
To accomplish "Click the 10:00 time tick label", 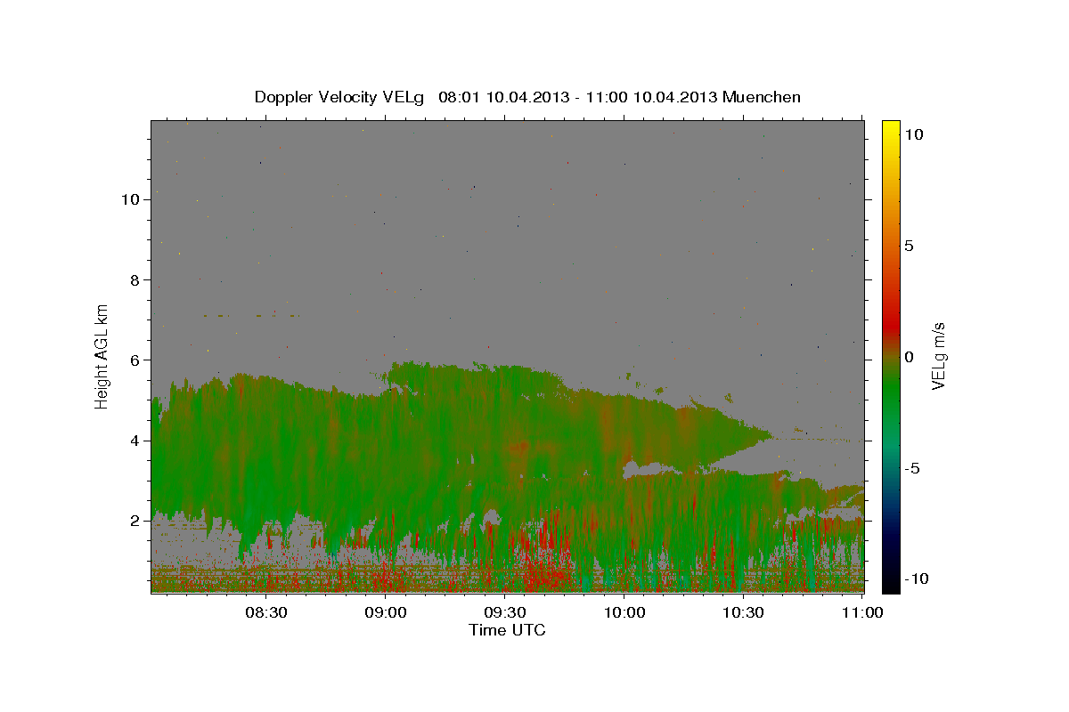I will pos(624,612).
